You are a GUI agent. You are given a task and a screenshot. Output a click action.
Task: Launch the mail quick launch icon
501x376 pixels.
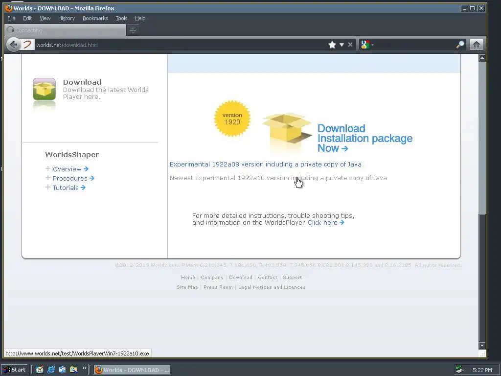[62, 370]
